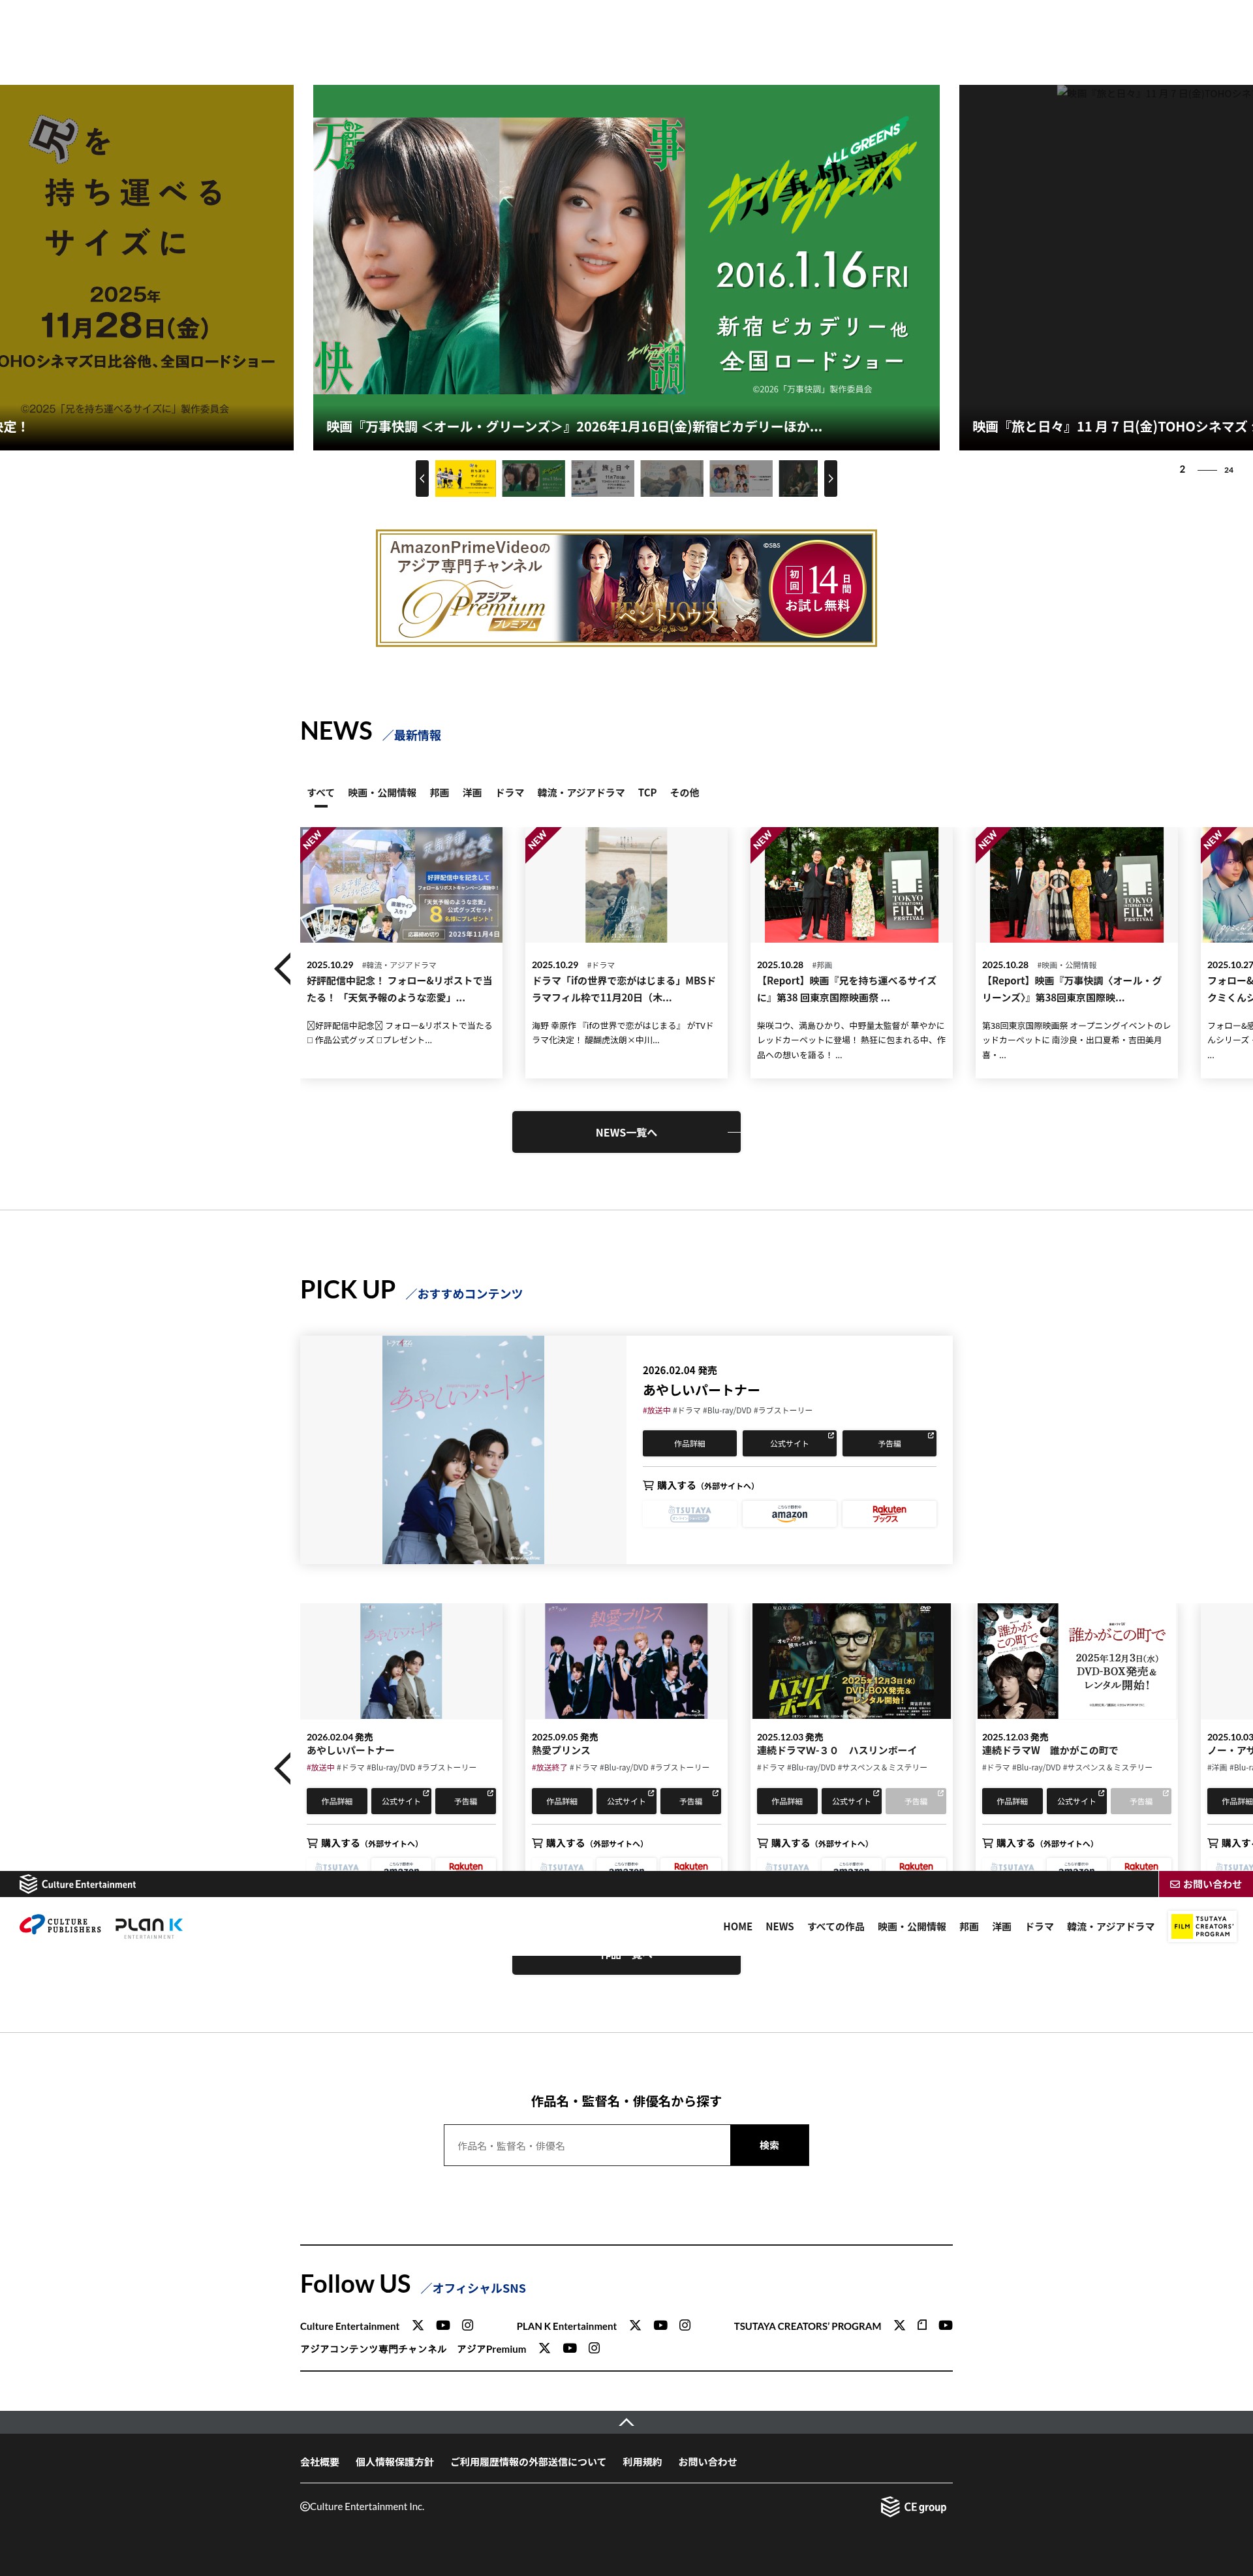
Task: Open 個人情報保護方針 footer link
Action: 395,2462
